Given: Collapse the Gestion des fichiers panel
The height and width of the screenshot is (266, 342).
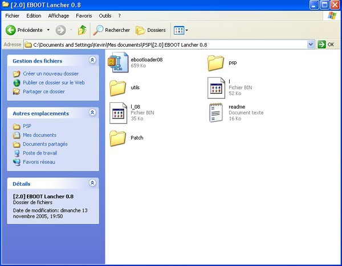Looking at the screenshot, I should [92, 60].
